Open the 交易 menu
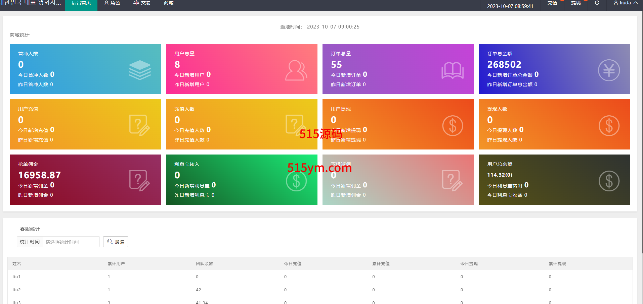Screen dimensions: 643x304 [x=142, y=3]
